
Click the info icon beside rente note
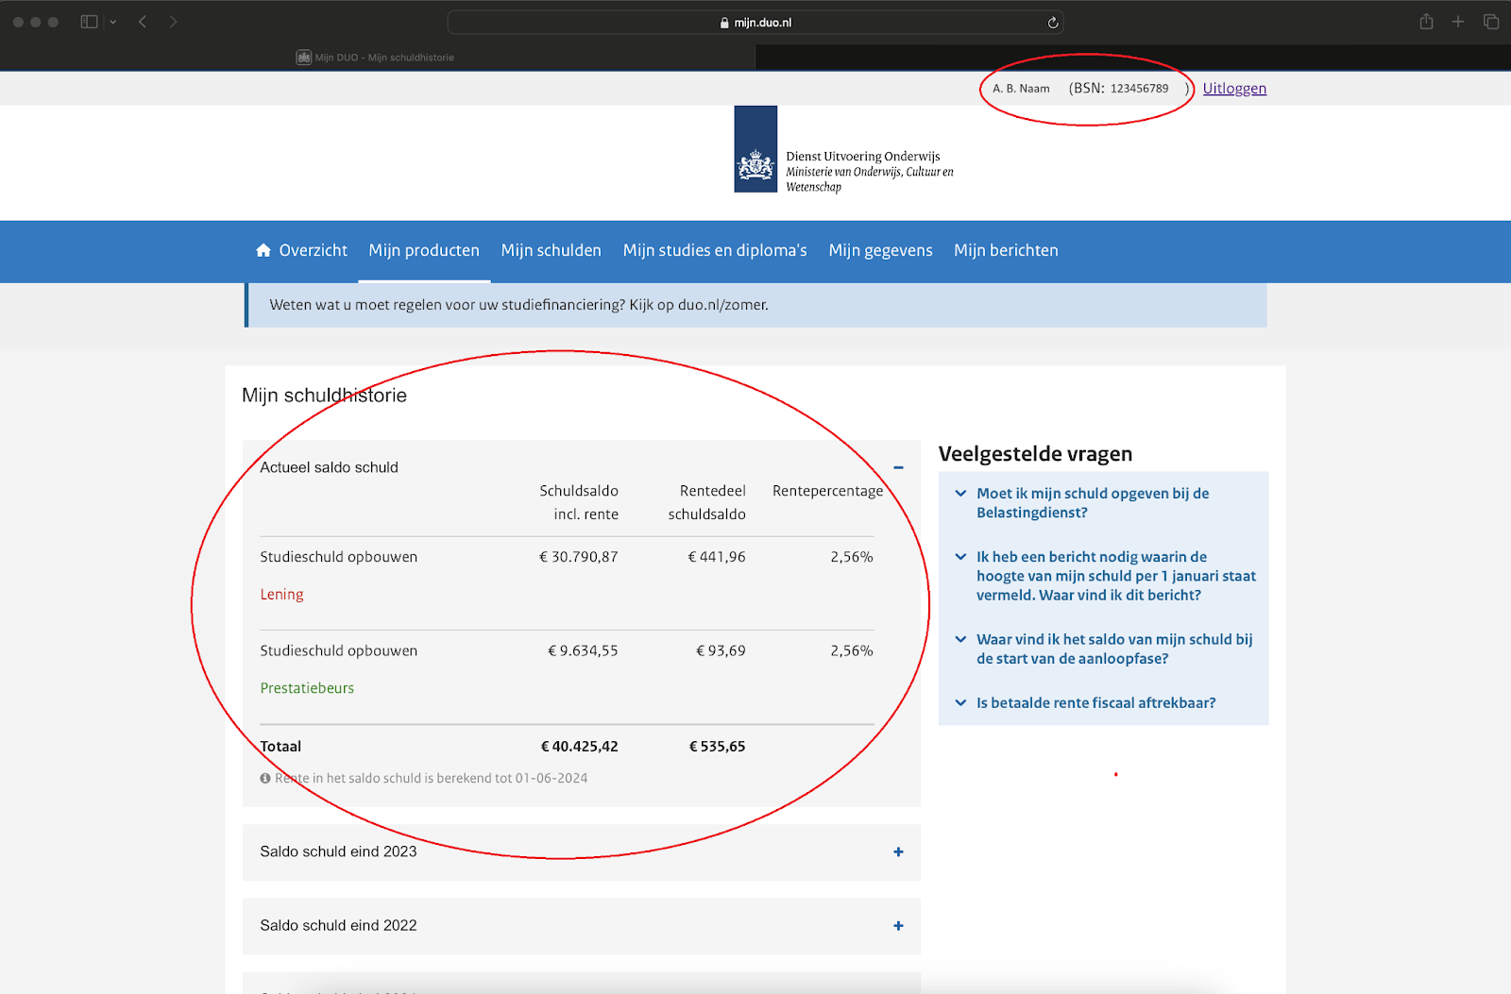(x=265, y=779)
